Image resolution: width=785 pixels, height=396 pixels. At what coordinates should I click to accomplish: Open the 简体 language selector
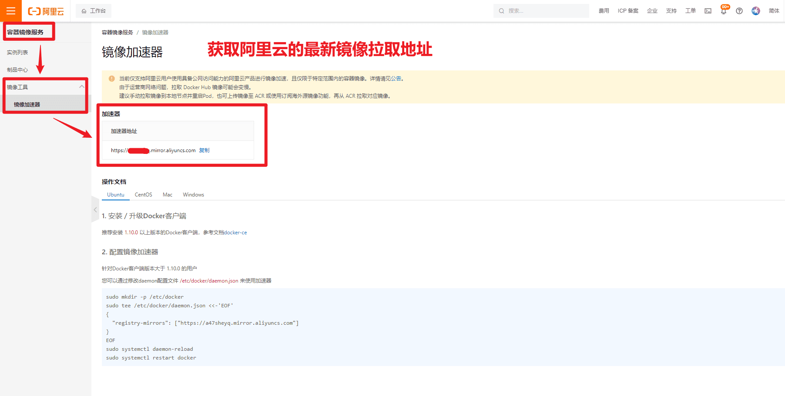click(774, 11)
